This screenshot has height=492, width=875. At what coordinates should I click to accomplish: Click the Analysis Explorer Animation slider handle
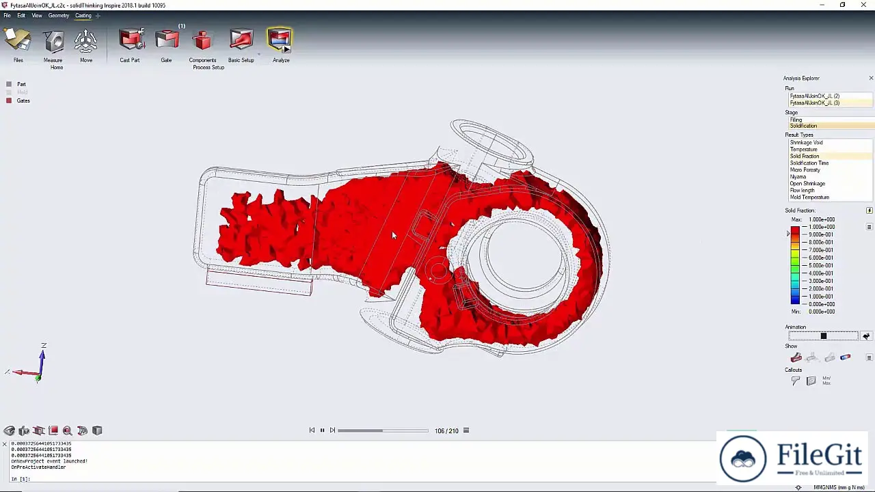click(824, 336)
